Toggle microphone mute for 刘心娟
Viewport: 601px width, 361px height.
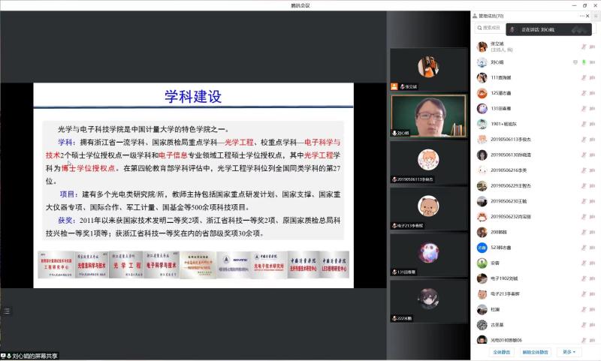583,62
